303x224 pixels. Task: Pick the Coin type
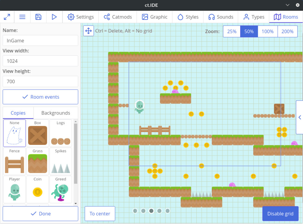(x=37, y=189)
